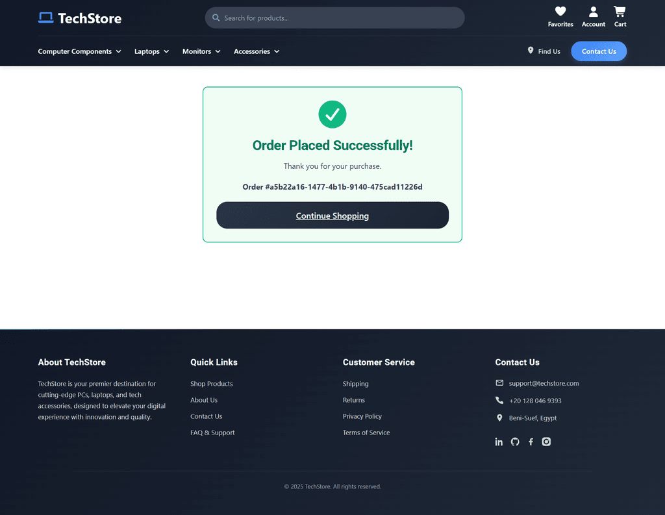Image resolution: width=665 pixels, height=515 pixels.
Task: Click the support@techstore.com email address
Action: 544,384
